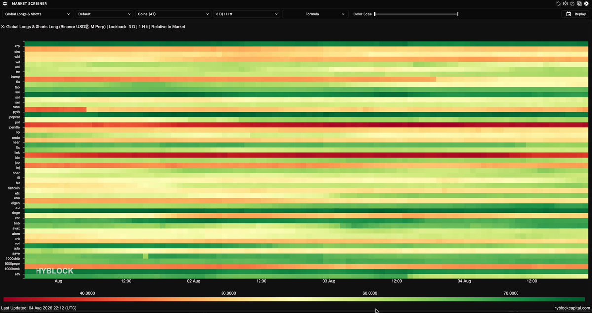The image size is (592, 313).
Task: Open the Market Screener settings gear
Action: [5, 3]
